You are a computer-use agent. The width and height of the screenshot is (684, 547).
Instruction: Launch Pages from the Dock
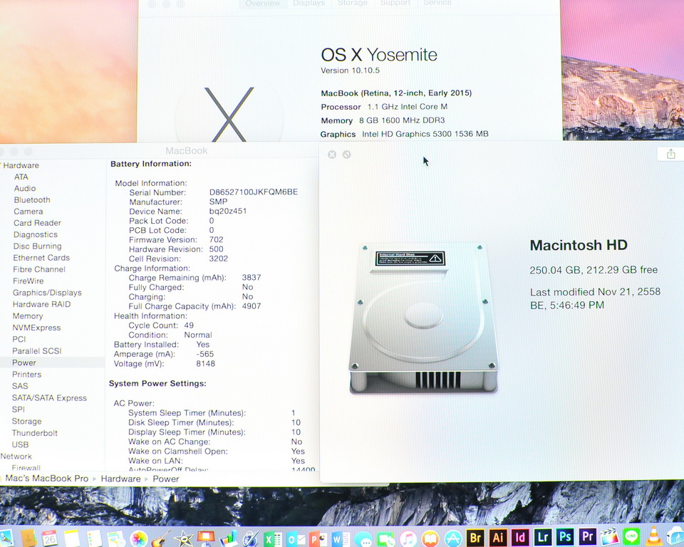point(251,538)
